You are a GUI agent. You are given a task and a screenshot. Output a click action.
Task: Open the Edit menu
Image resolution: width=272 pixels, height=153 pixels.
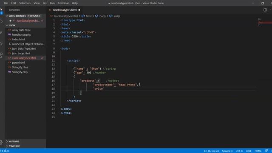pyautogui.click(x=14, y=3)
